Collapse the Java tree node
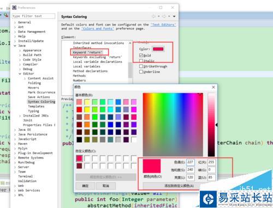 pos(15,46)
